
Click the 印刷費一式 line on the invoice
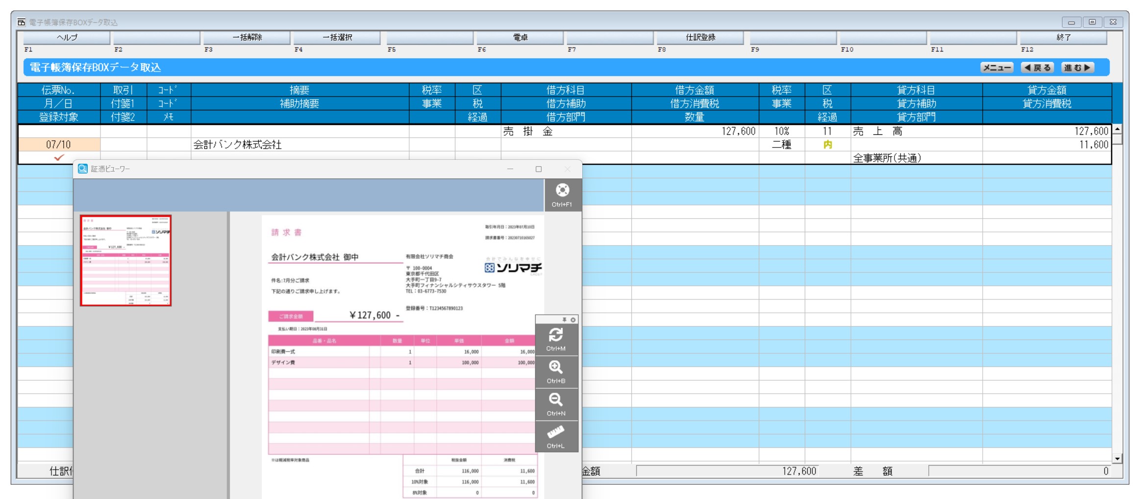402,351
